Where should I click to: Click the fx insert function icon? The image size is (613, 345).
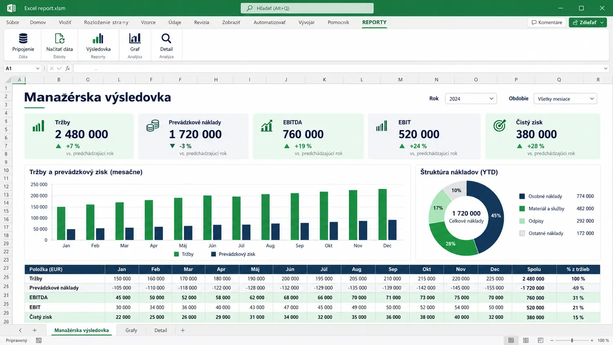tap(68, 68)
